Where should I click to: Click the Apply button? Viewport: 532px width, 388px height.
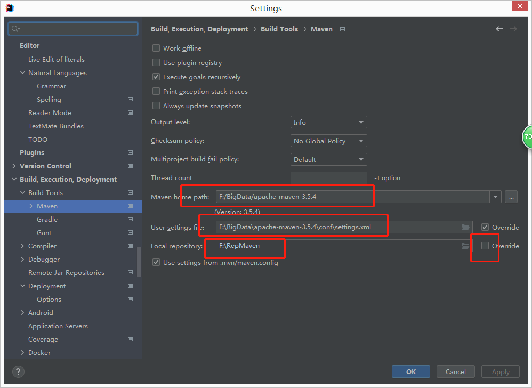500,371
